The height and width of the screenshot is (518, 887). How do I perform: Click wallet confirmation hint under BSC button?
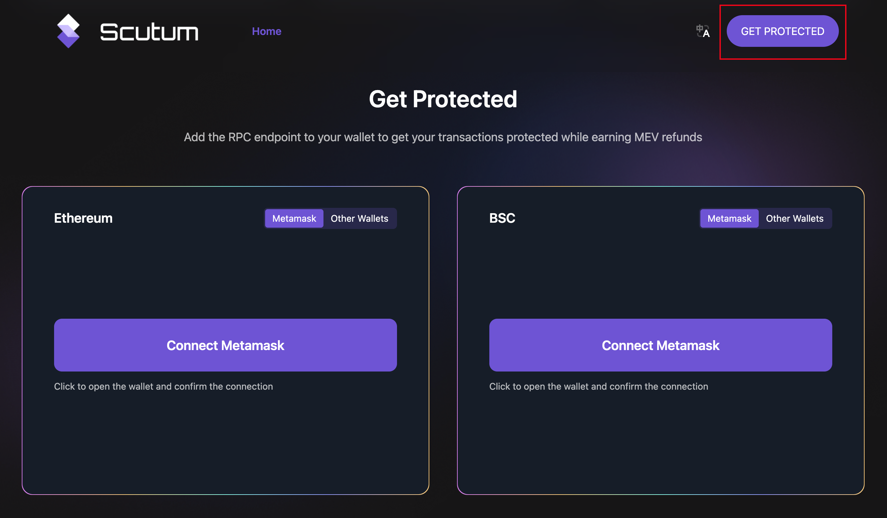click(x=598, y=386)
